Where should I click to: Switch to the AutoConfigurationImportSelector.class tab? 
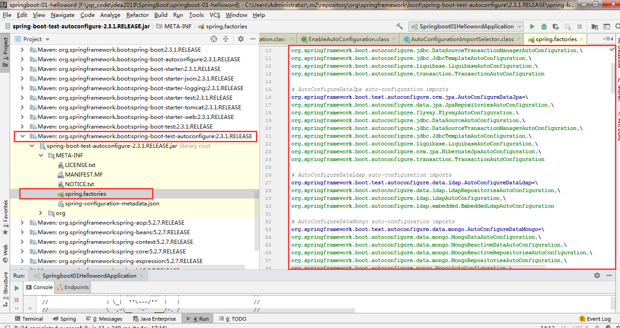pos(462,39)
